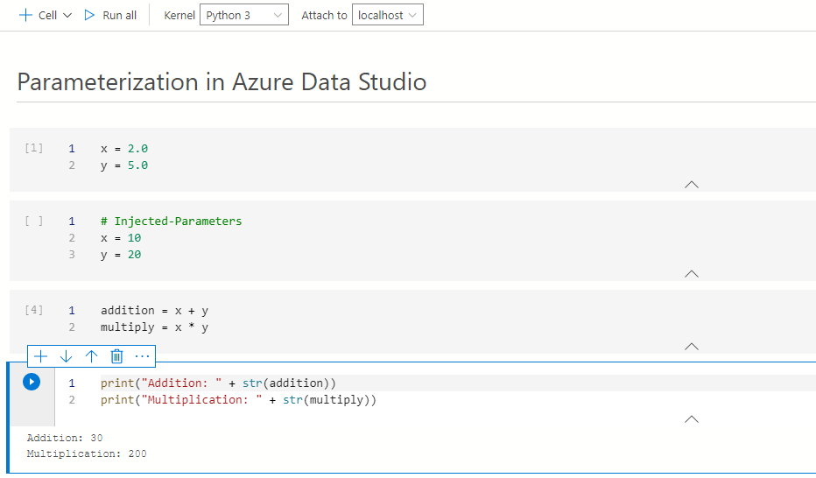
Task: Open the Kernel Python 3 dropdown
Action: pyautogui.click(x=243, y=16)
